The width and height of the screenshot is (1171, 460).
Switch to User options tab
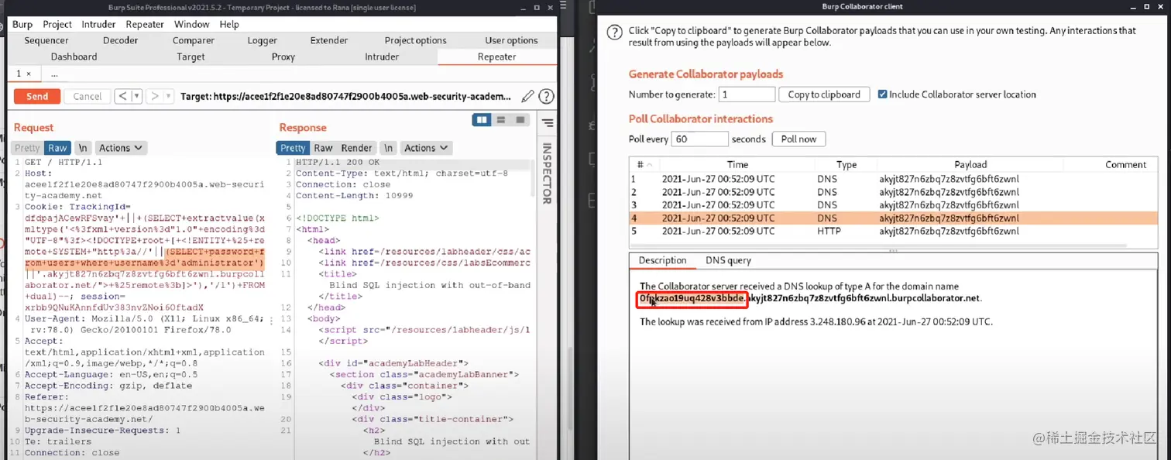511,40
